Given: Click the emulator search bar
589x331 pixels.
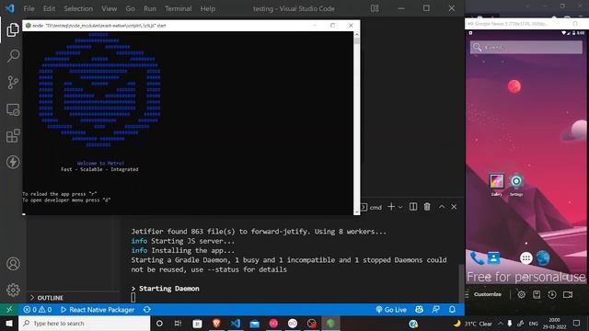Looking at the screenshot, I should click(x=525, y=47).
